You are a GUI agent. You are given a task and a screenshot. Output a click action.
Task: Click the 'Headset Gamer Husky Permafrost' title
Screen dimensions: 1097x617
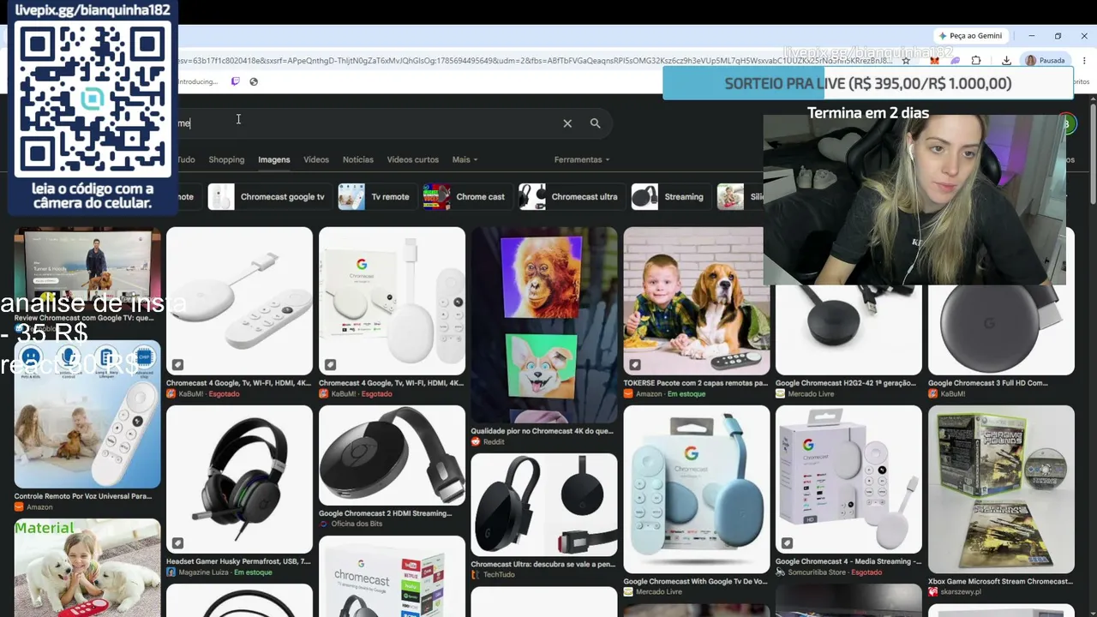[238, 561]
